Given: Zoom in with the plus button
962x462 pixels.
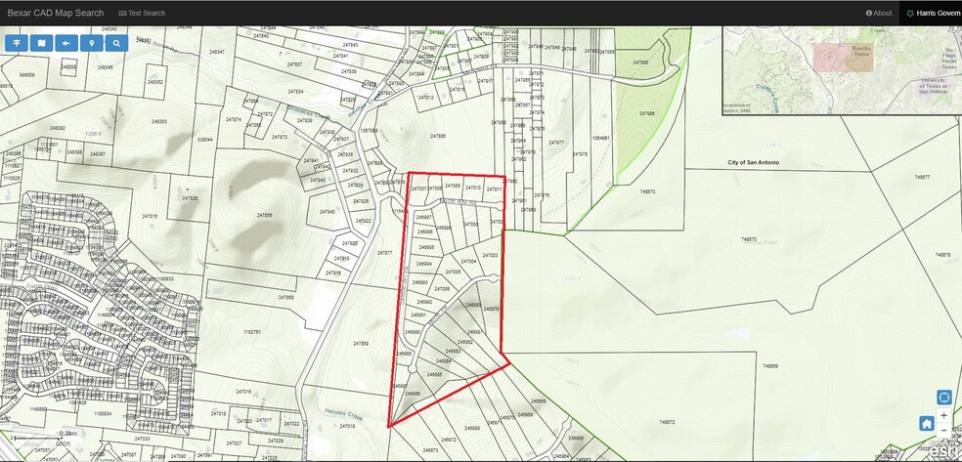Looking at the screenshot, I should pos(944,415).
